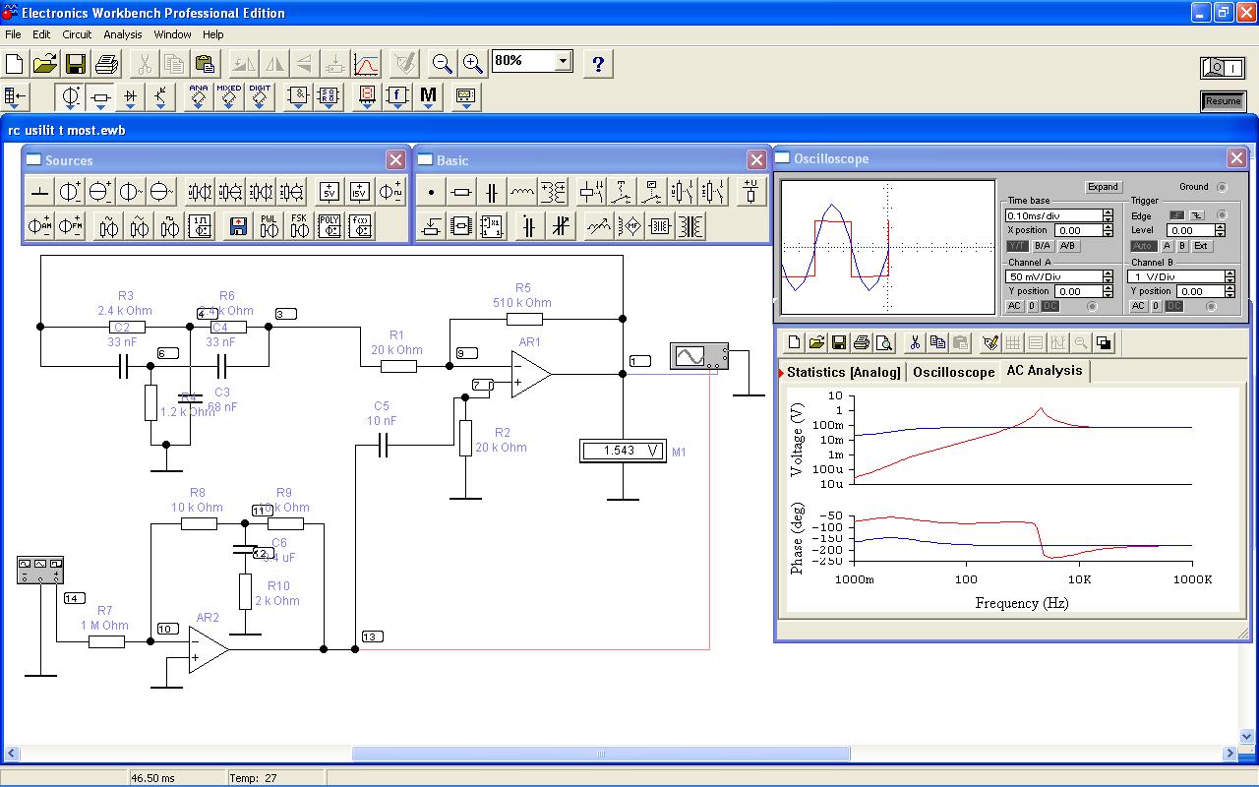
Task: Set trigger source to Ext
Action: click(1201, 246)
